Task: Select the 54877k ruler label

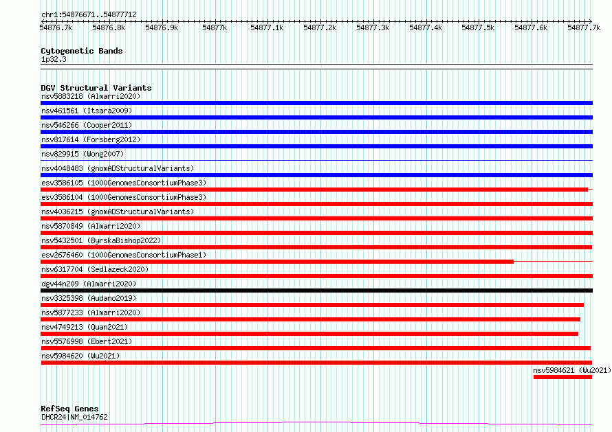Action: point(215,27)
